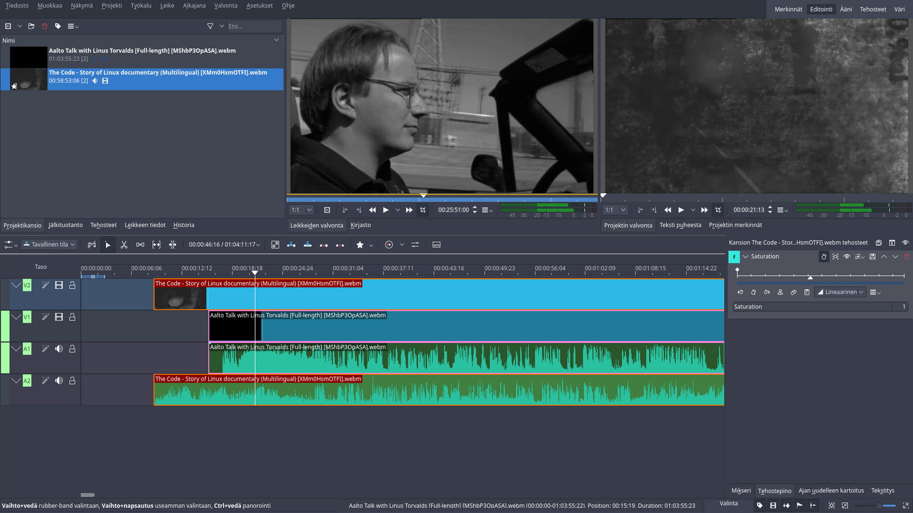Delete the Saturation effect with red trash icon

906,256
